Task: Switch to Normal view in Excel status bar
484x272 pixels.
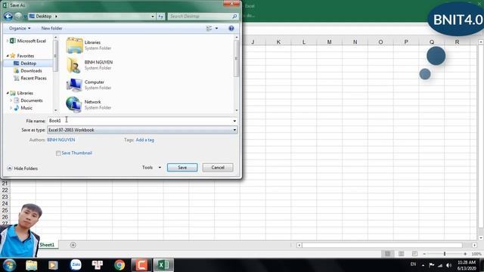Action: click(387, 254)
